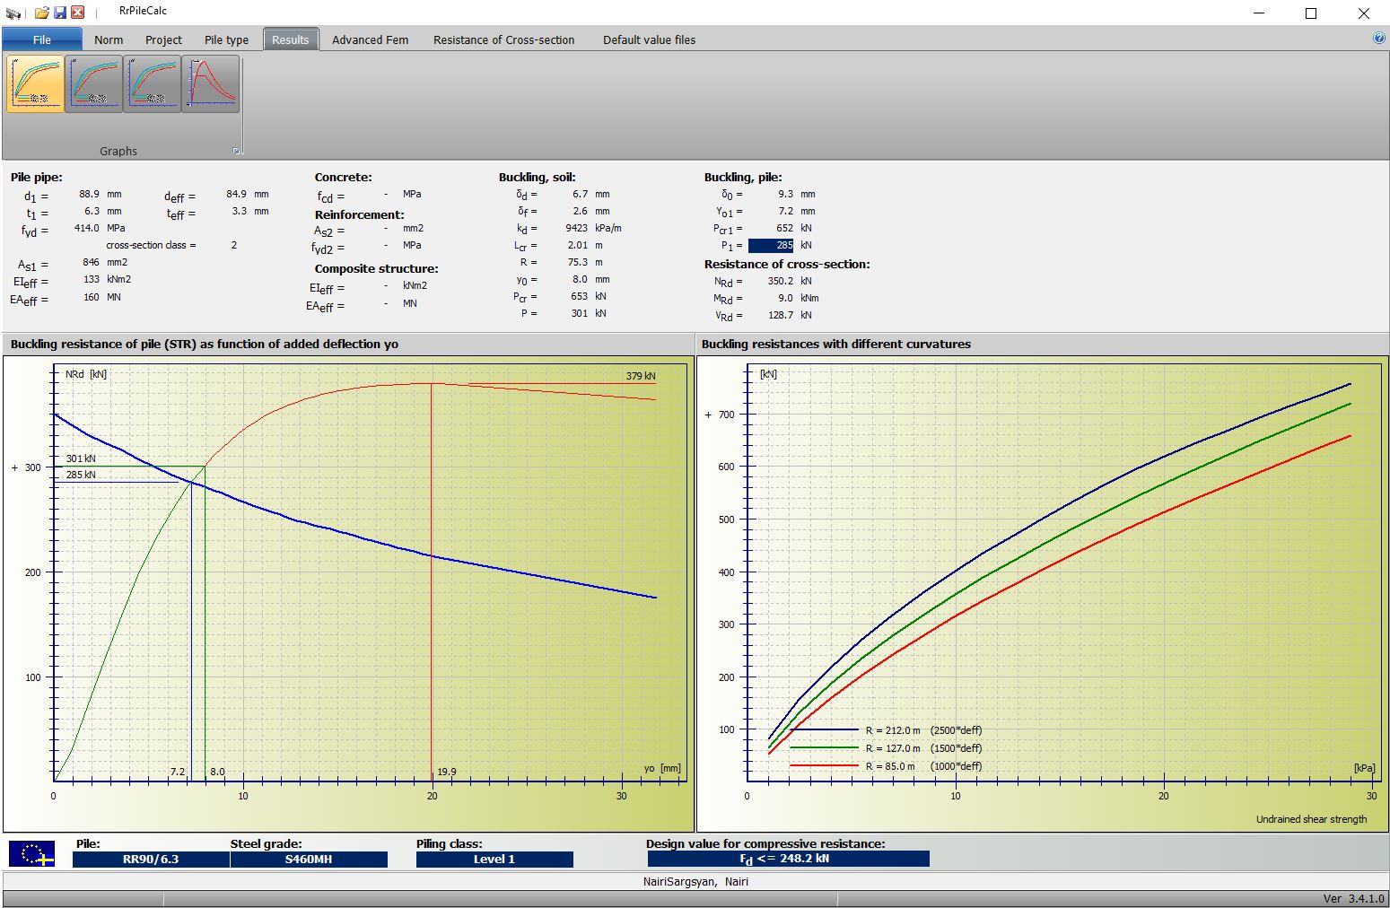
Task: Click the '379 kN' label on the left chart
Action: tap(641, 376)
